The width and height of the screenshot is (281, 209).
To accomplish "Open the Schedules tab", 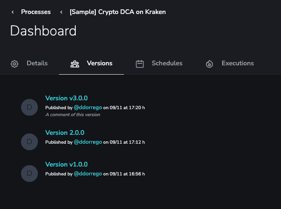I will [167, 63].
